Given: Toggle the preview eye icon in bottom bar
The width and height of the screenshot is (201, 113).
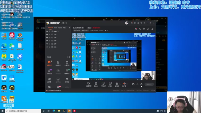Looking at the screenshot, I should [x=137, y=84].
